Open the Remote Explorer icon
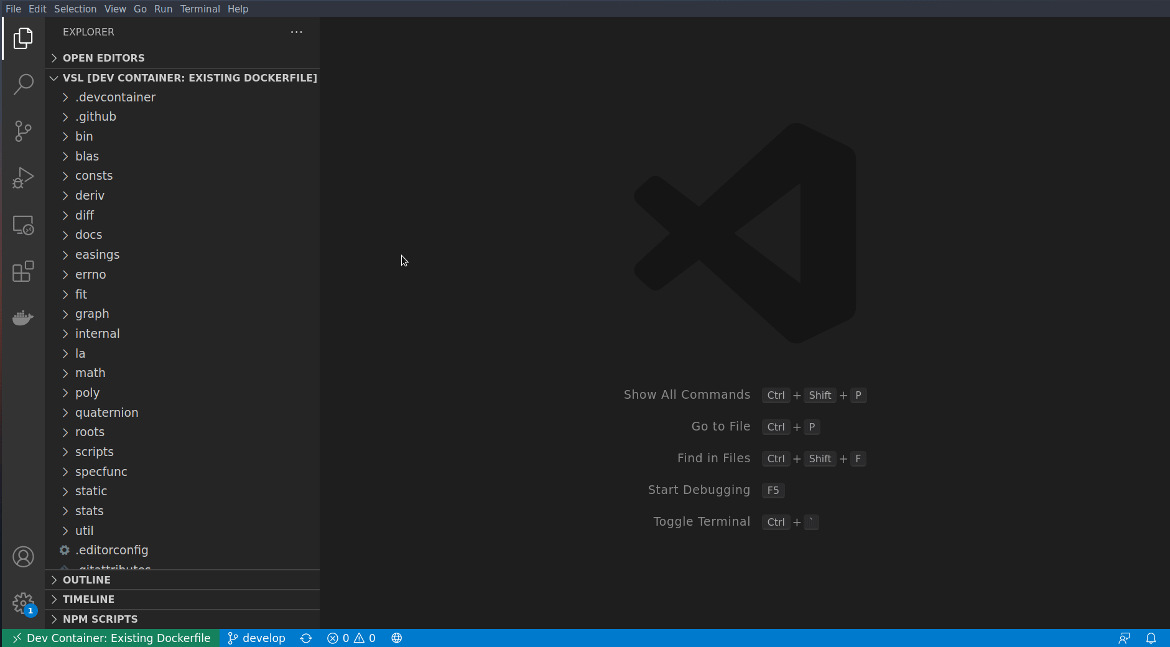 23,225
